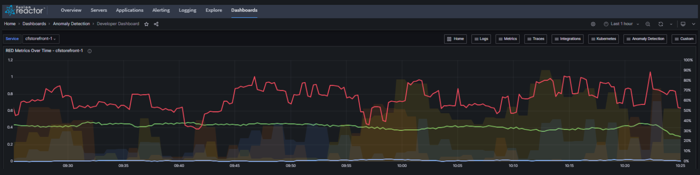Click the RED Metrics Over Time panel title
The height and width of the screenshot is (175, 700).
[44, 51]
